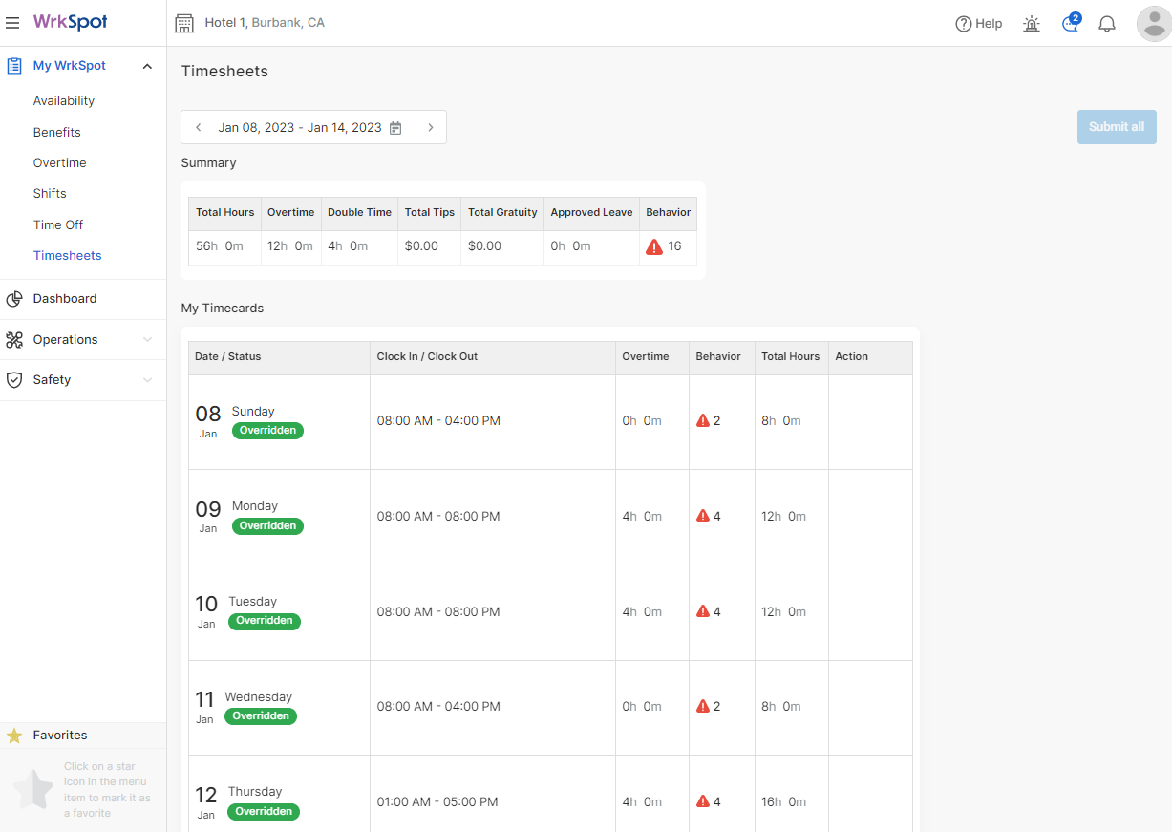Image resolution: width=1172 pixels, height=832 pixels.
Task: Advance to the next week with the right arrow
Action: point(430,126)
